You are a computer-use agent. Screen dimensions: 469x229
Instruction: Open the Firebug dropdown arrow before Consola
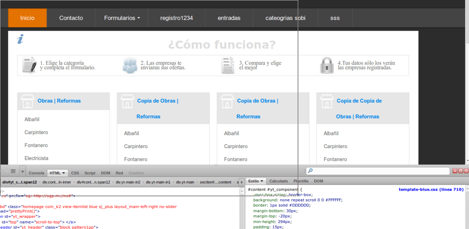[x=23, y=172]
